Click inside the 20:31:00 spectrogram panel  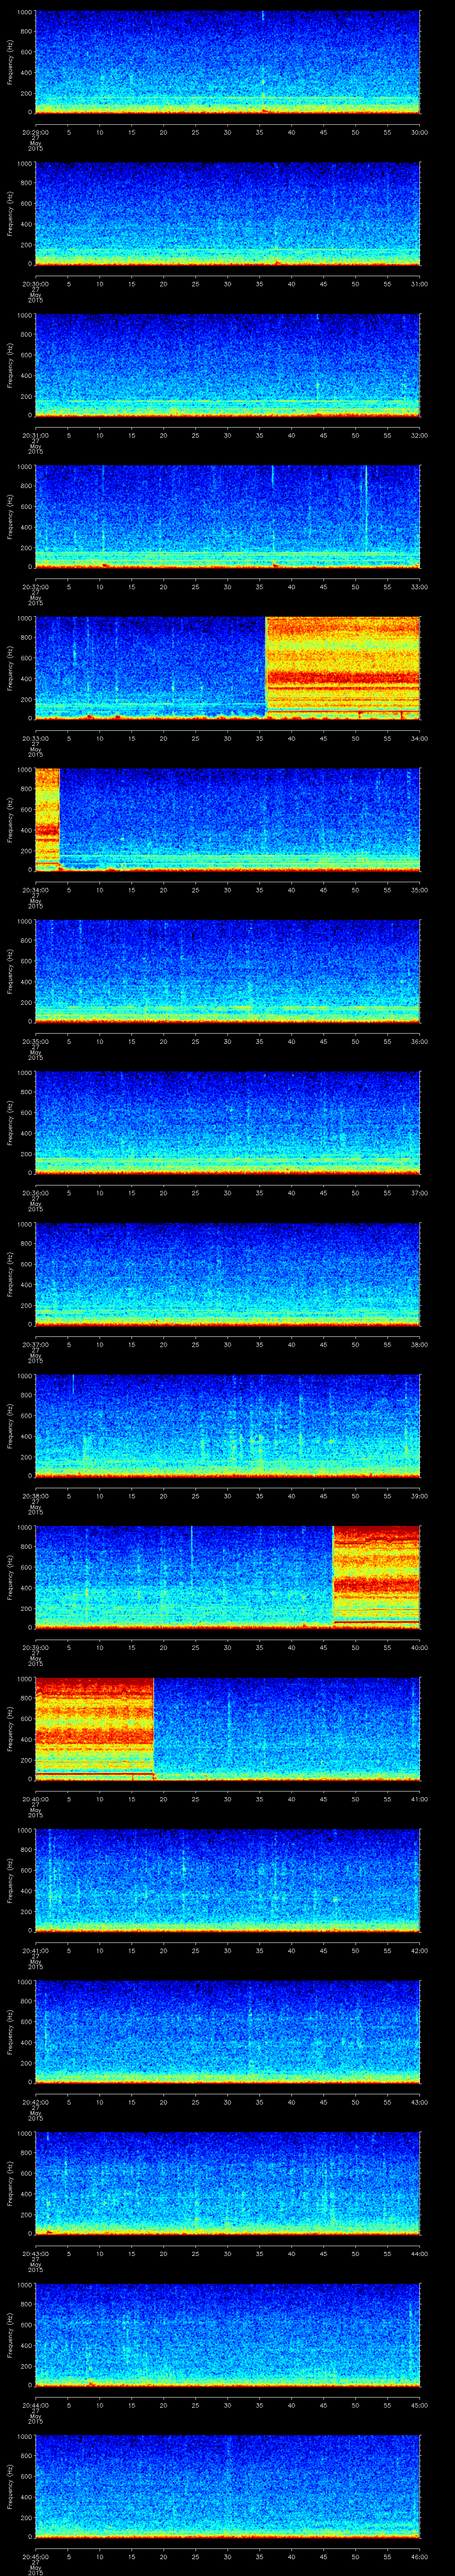pyautogui.click(x=227, y=365)
